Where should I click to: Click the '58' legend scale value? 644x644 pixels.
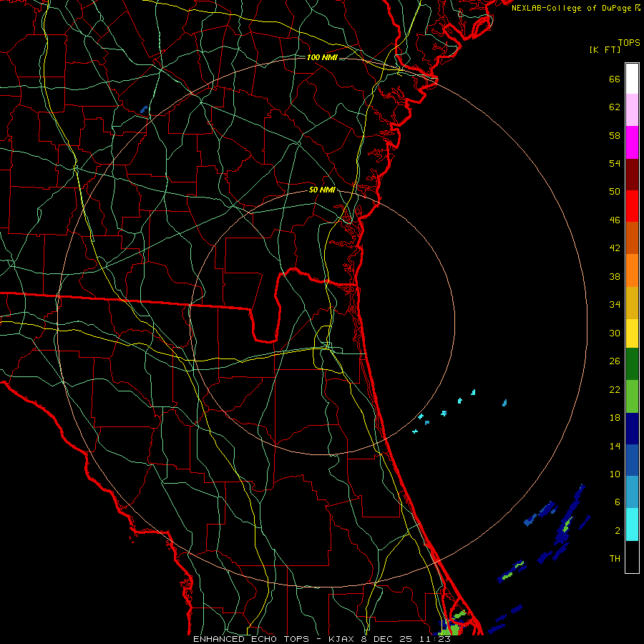click(615, 135)
